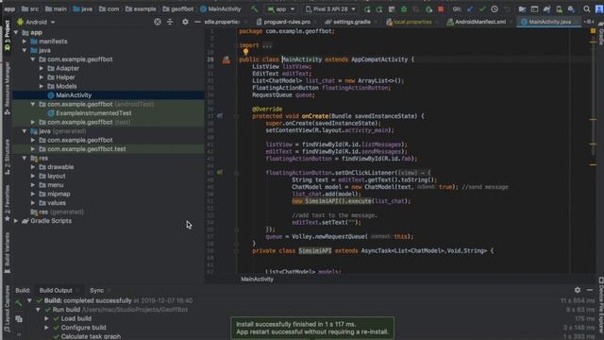Switch to the proguard-rules.pro tab

pyautogui.click(x=287, y=22)
